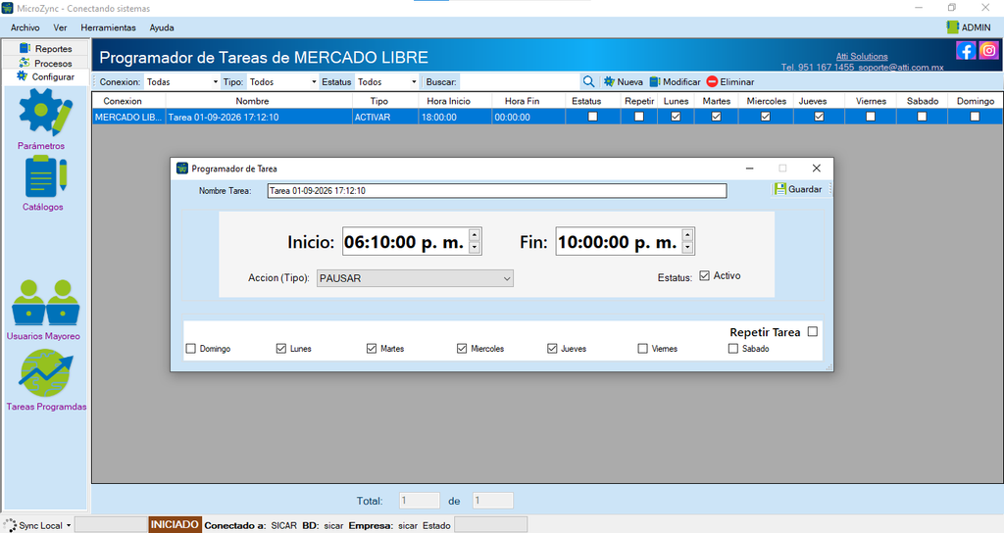
Task: Create a Nueva task
Action: click(x=623, y=82)
